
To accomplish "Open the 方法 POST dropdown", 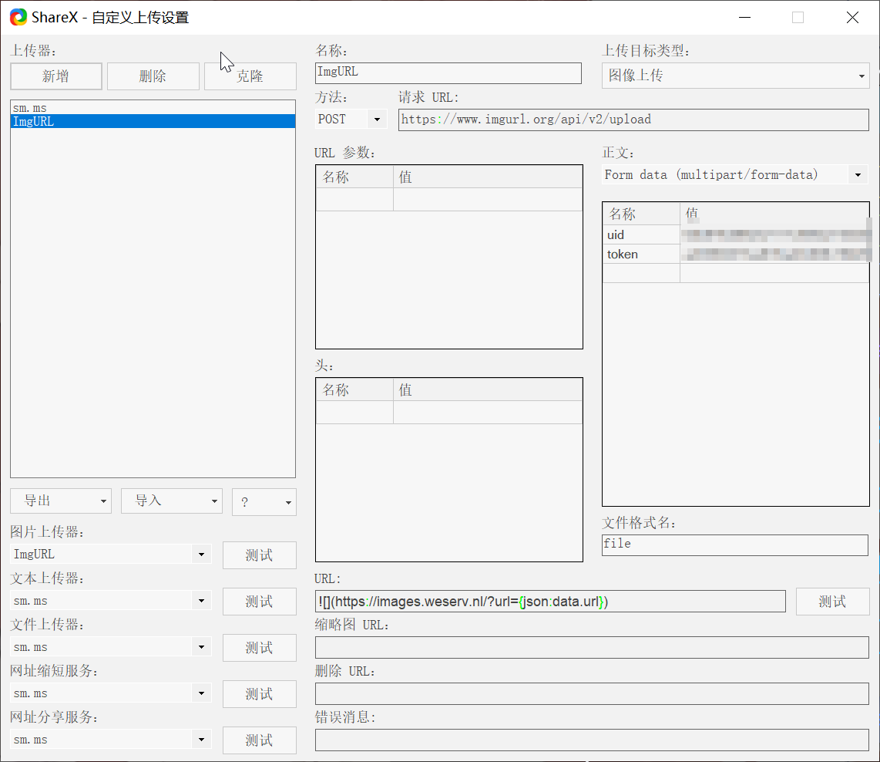I will [351, 119].
